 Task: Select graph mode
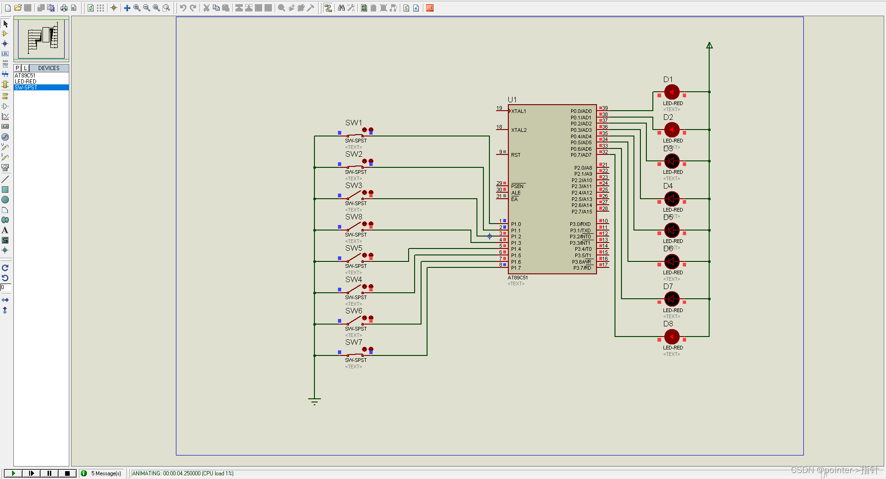5,117
